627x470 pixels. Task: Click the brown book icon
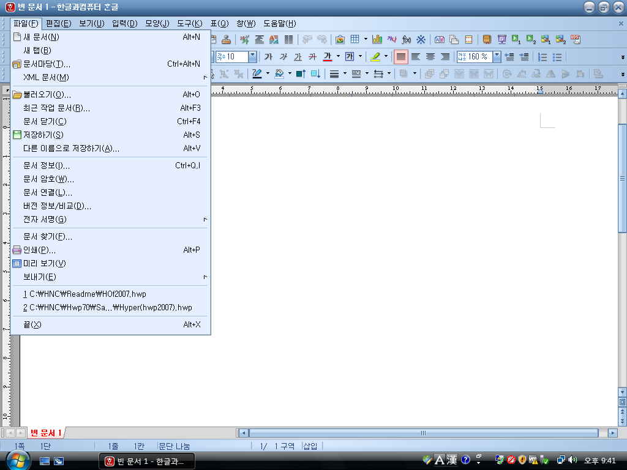point(487,39)
